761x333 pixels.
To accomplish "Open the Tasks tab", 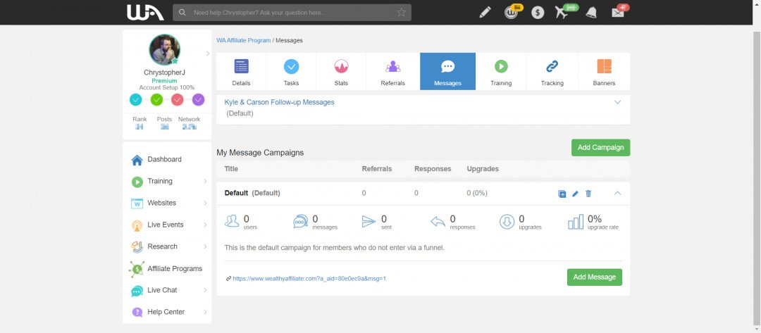I will click(x=291, y=71).
